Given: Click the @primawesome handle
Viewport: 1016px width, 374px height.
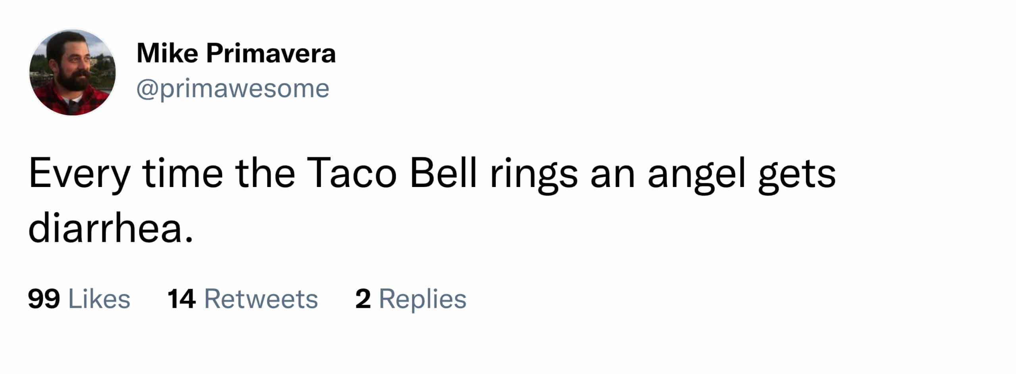Looking at the screenshot, I should pyautogui.click(x=233, y=88).
